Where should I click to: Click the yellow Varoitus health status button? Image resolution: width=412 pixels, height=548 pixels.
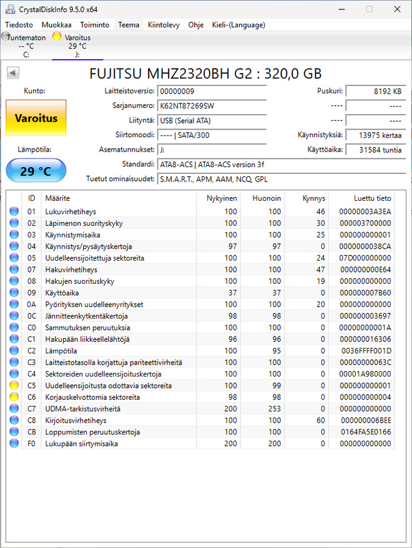(x=36, y=118)
